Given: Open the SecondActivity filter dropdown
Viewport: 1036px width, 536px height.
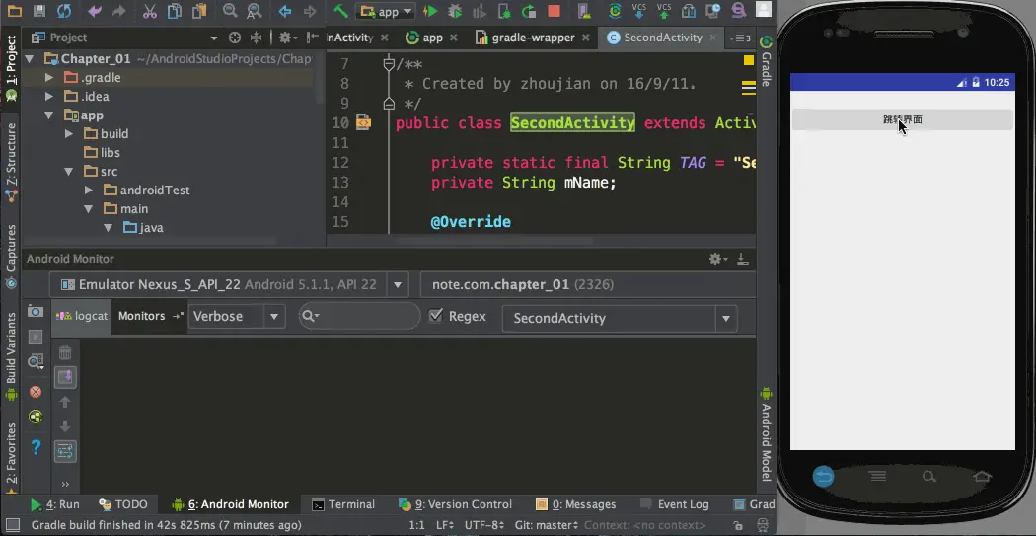Looking at the screenshot, I should [726, 319].
